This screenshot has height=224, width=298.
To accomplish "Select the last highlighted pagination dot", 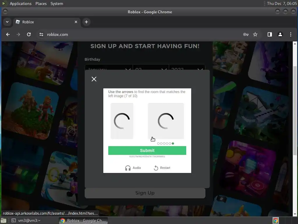I will pyautogui.click(x=173, y=143).
